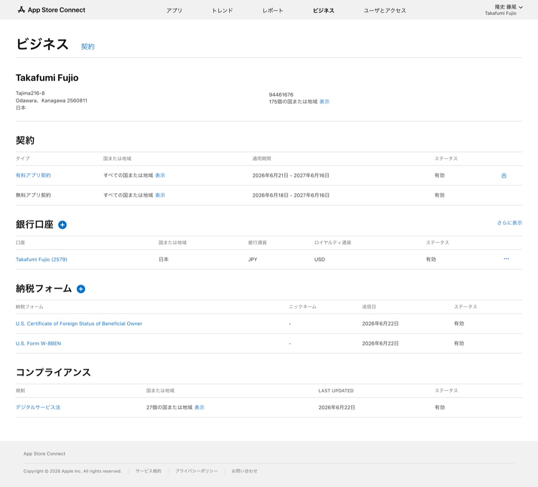This screenshot has height=487, width=538.
Task: Expand the user account menu chevron
Action: 521,7
